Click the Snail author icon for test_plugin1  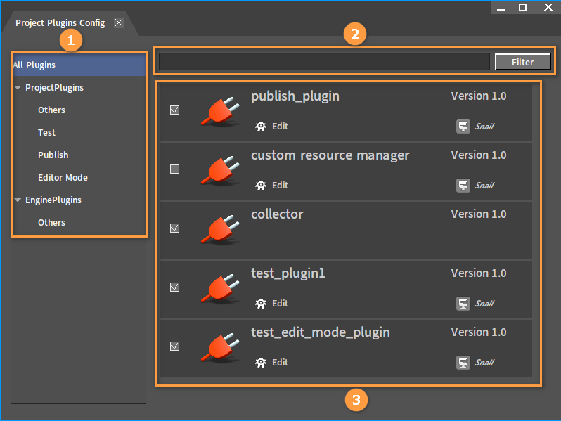tap(463, 304)
